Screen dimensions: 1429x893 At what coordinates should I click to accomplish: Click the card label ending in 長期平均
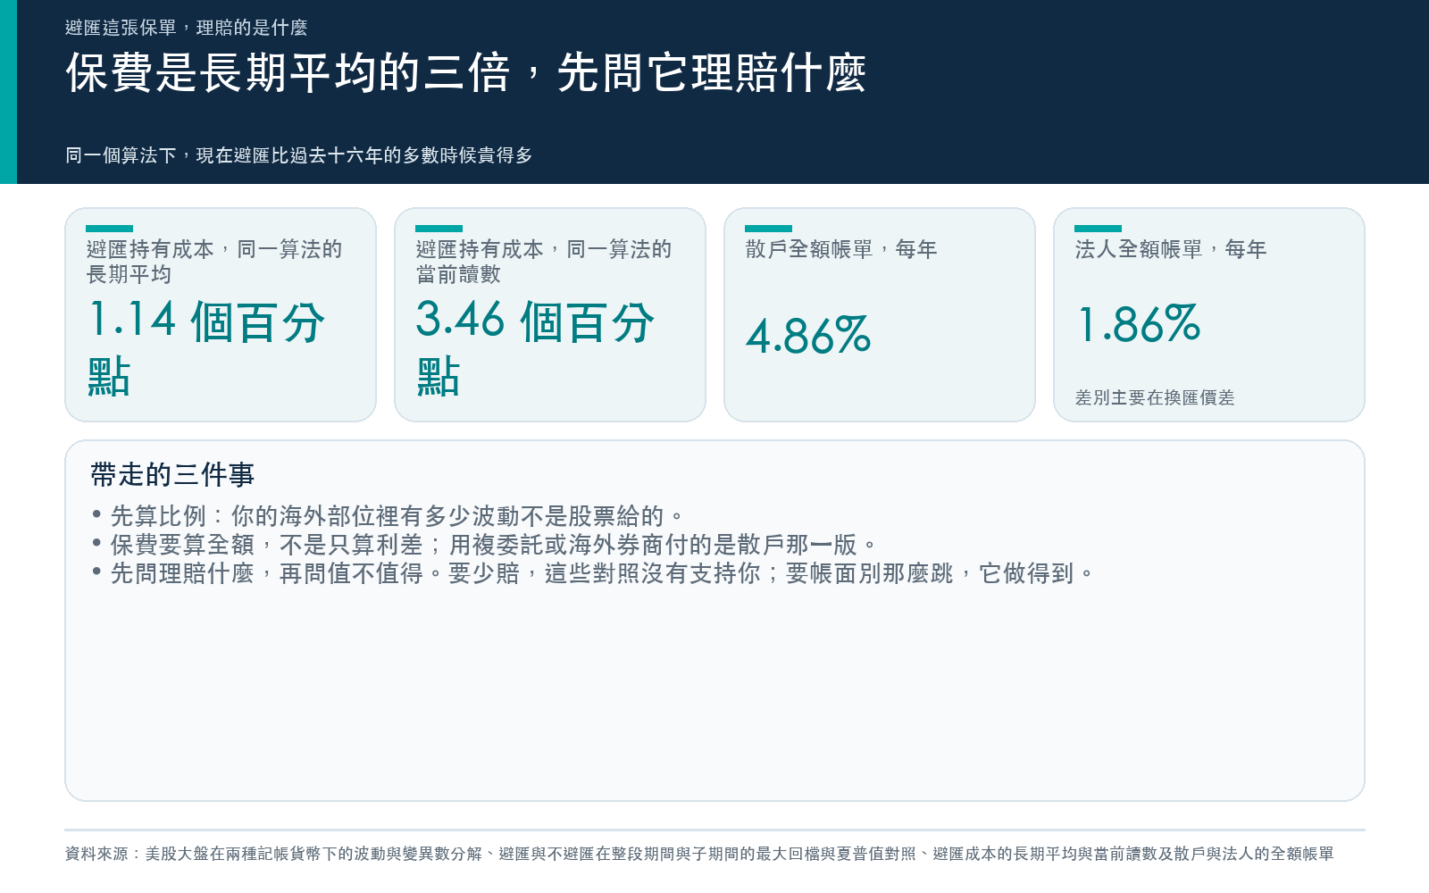click(214, 262)
